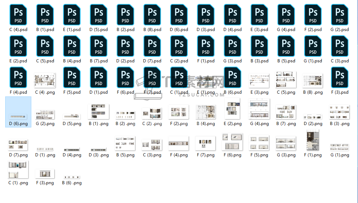
Task: Select the B (1) .png thumbnail
Action: point(98,111)
